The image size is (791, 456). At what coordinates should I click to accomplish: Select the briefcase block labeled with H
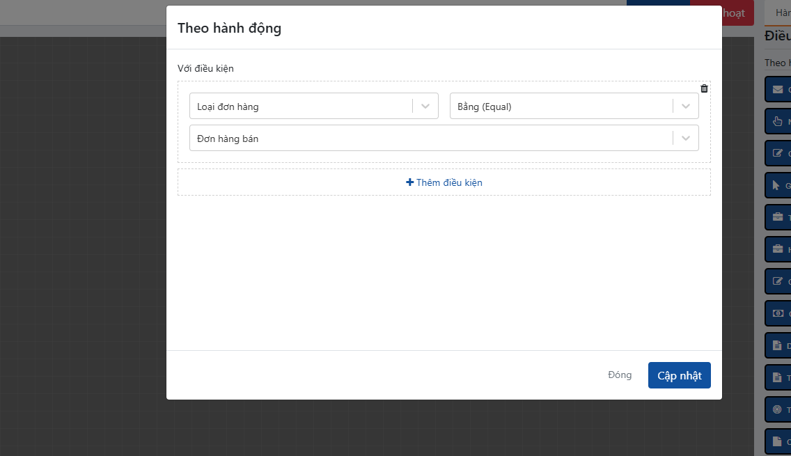pyautogui.click(x=778, y=249)
